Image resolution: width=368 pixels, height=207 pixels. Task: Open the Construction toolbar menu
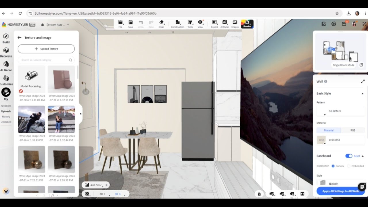pyautogui.click(x=178, y=24)
